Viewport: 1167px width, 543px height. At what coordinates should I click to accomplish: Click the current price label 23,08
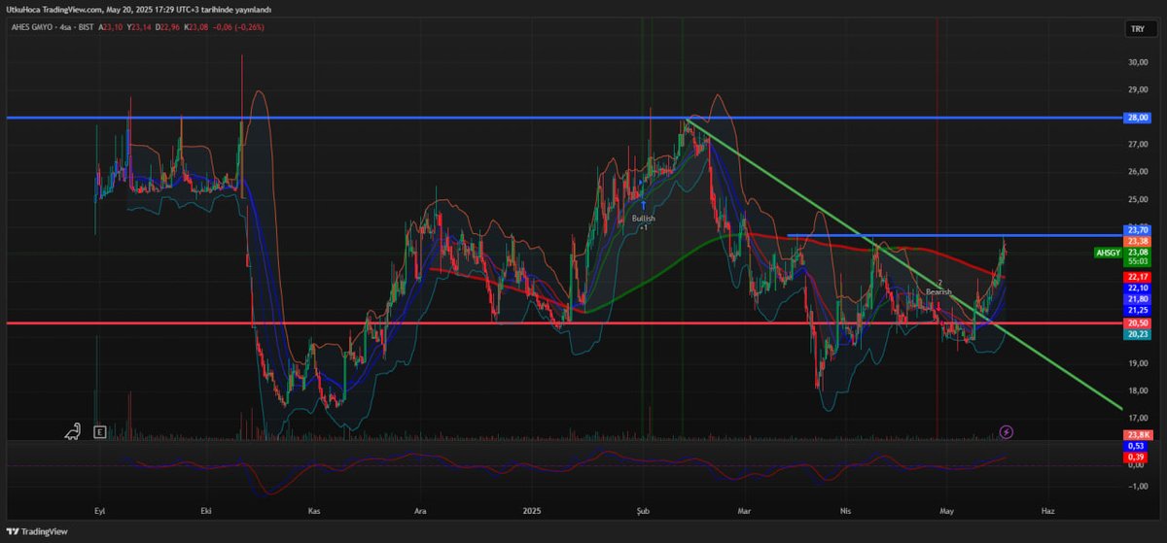[x=1137, y=252]
